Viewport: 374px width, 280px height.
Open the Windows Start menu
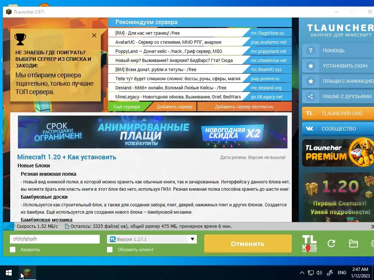[x=9, y=273]
